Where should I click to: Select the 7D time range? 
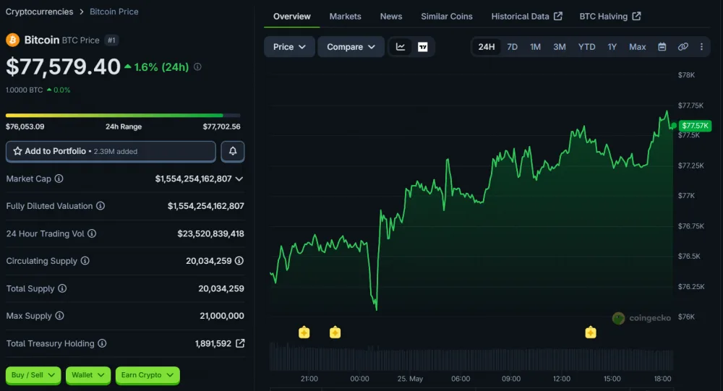[x=513, y=46]
